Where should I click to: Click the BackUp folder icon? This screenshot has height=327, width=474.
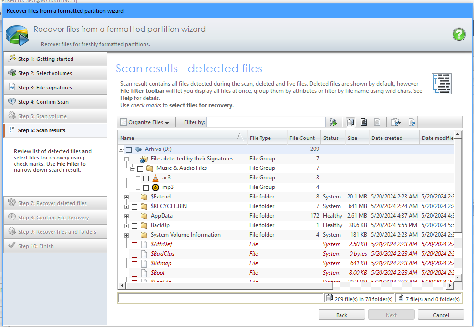tap(144, 225)
